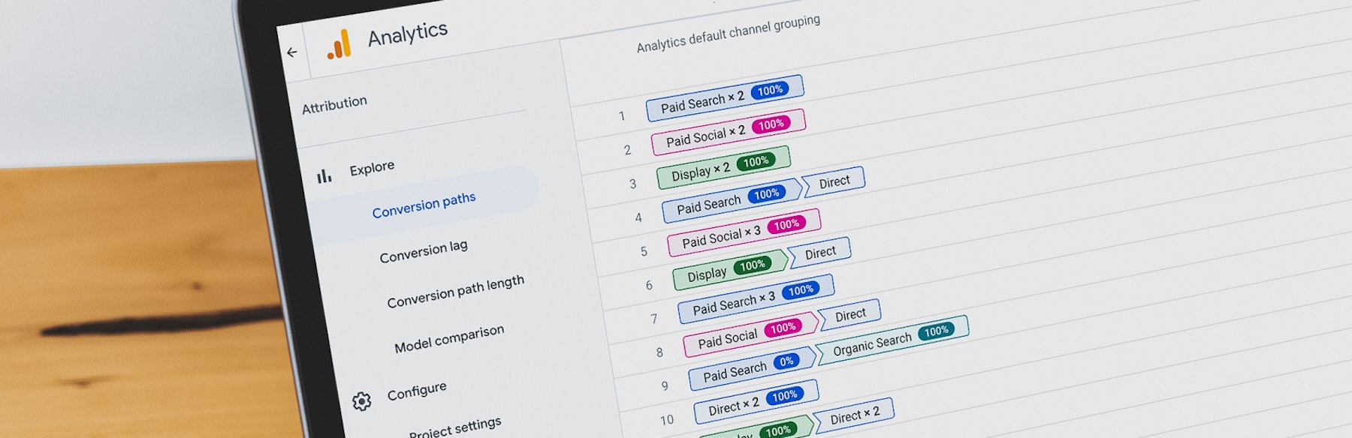
Task: Select Conversion path length in sidebar
Action: tap(455, 292)
